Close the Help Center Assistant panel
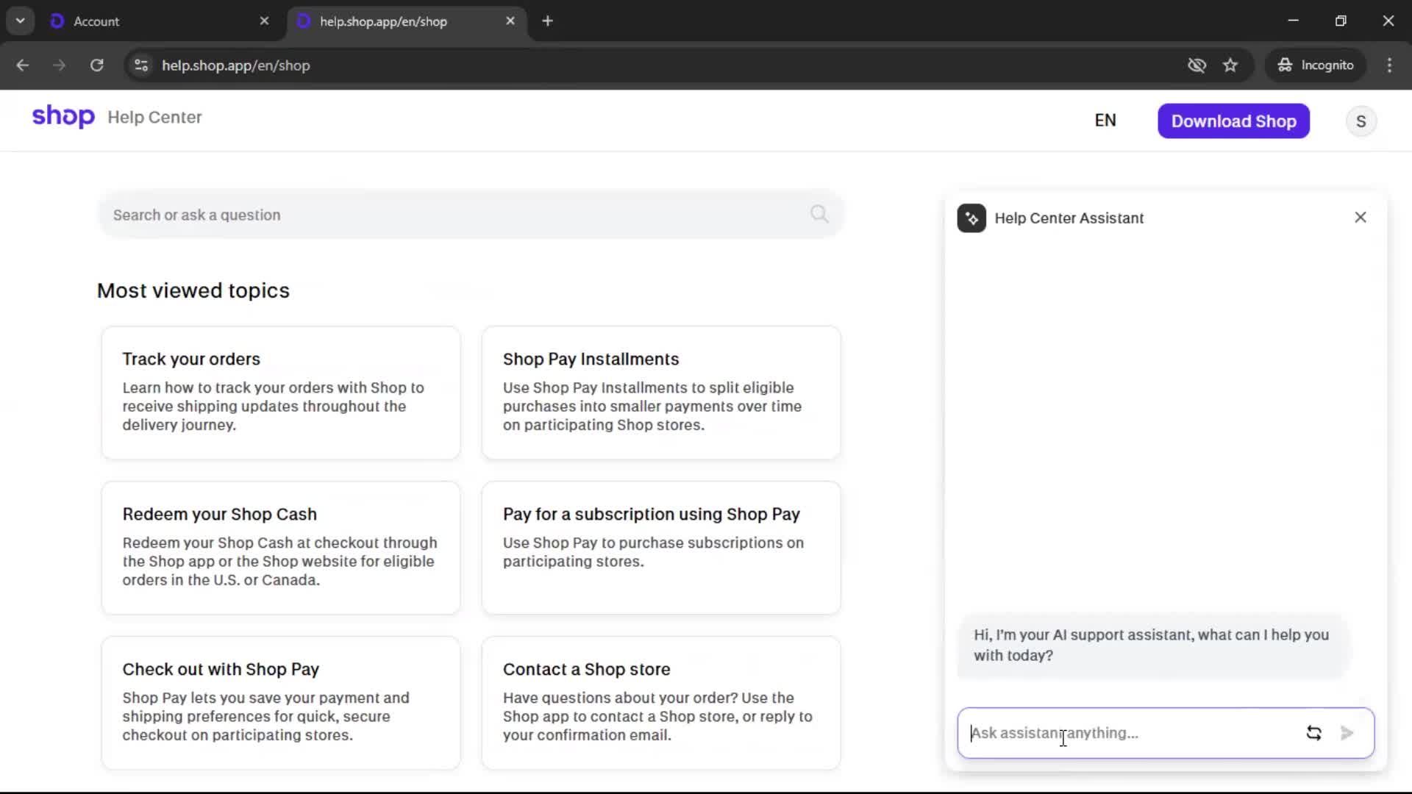Image resolution: width=1412 pixels, height=794 pixels. 1360,218
